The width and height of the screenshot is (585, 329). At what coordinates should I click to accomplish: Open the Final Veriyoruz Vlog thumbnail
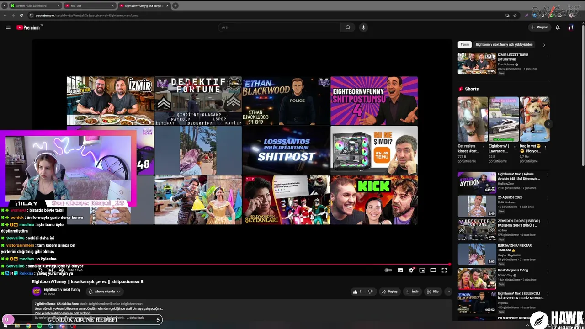(x=477, y=278)
